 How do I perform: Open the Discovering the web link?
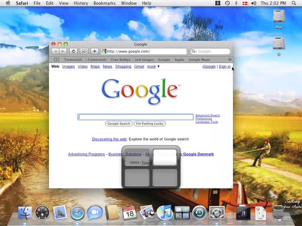coord(109,139)
